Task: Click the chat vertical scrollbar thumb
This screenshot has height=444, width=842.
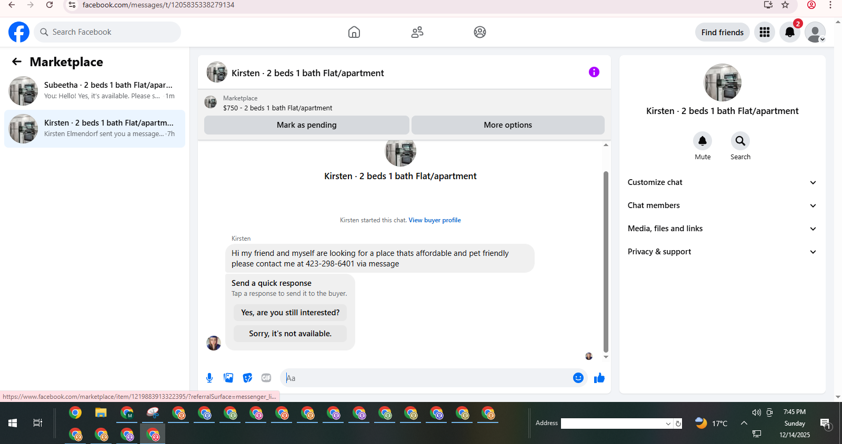Action: click(606, 262)
